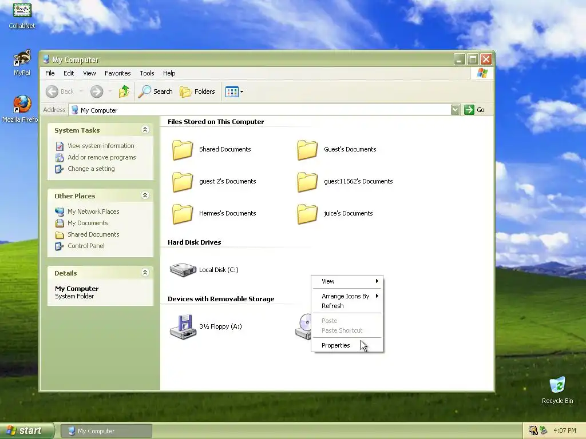Click the network connection tray icon
The height and width of the screenshot is (439, 586).
pyautogui.click(x=544, y=431)
